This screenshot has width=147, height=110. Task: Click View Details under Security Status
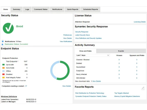point(67,38)
